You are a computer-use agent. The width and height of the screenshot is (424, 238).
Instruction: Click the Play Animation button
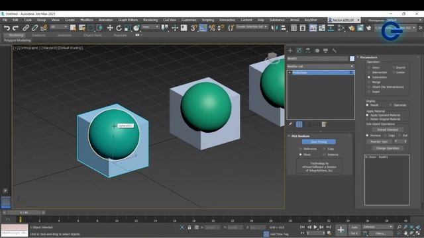315,227
